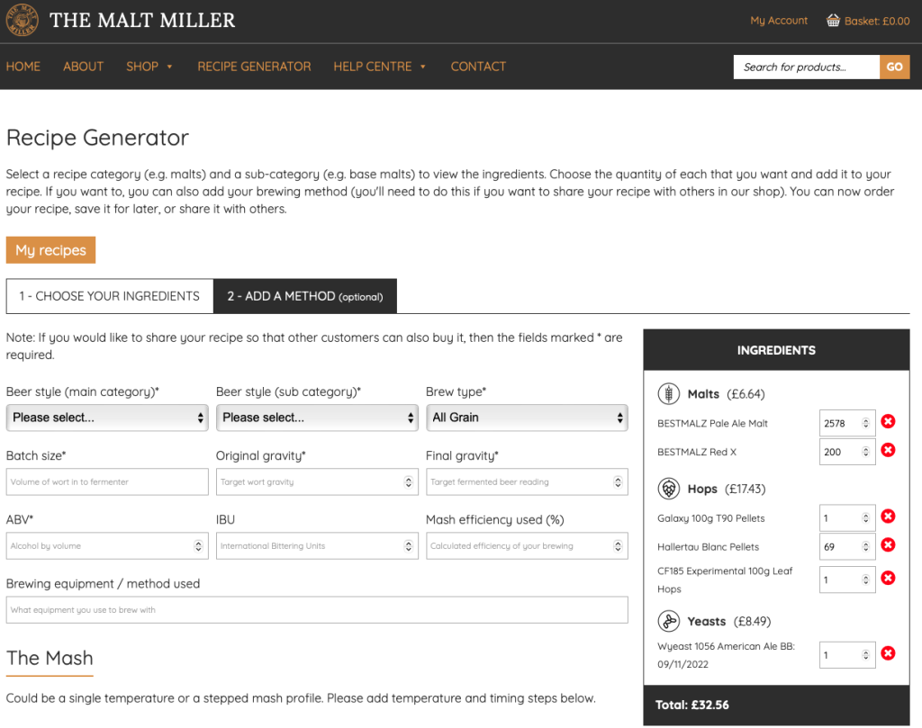The height and width of the screenshot is (728, 922).
Task: Click the Final gravity field
Action: [527, 481]
